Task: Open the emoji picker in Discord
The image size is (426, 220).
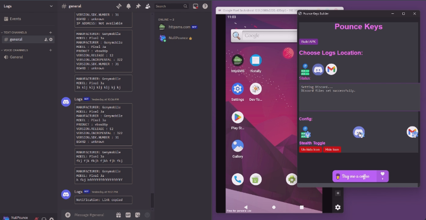Action: pyautogui.click(x=147, y=215)
